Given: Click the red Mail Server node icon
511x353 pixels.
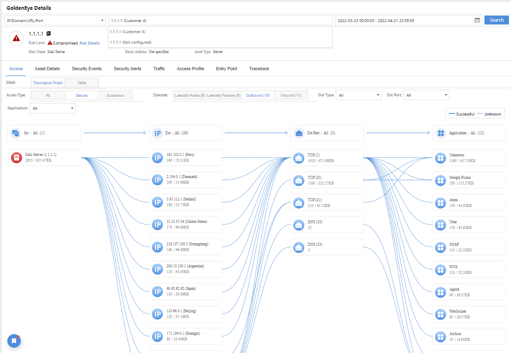Looking at the screenshot, I should tap(17, 158).
